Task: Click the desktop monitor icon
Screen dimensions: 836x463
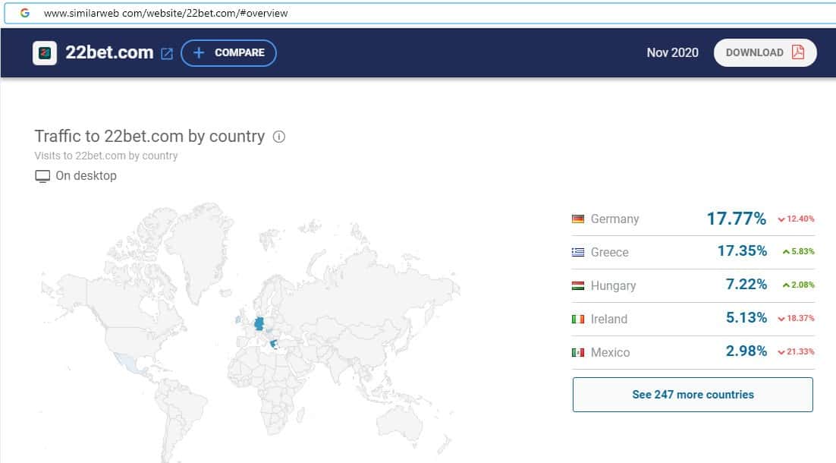Action: (42, 176)
